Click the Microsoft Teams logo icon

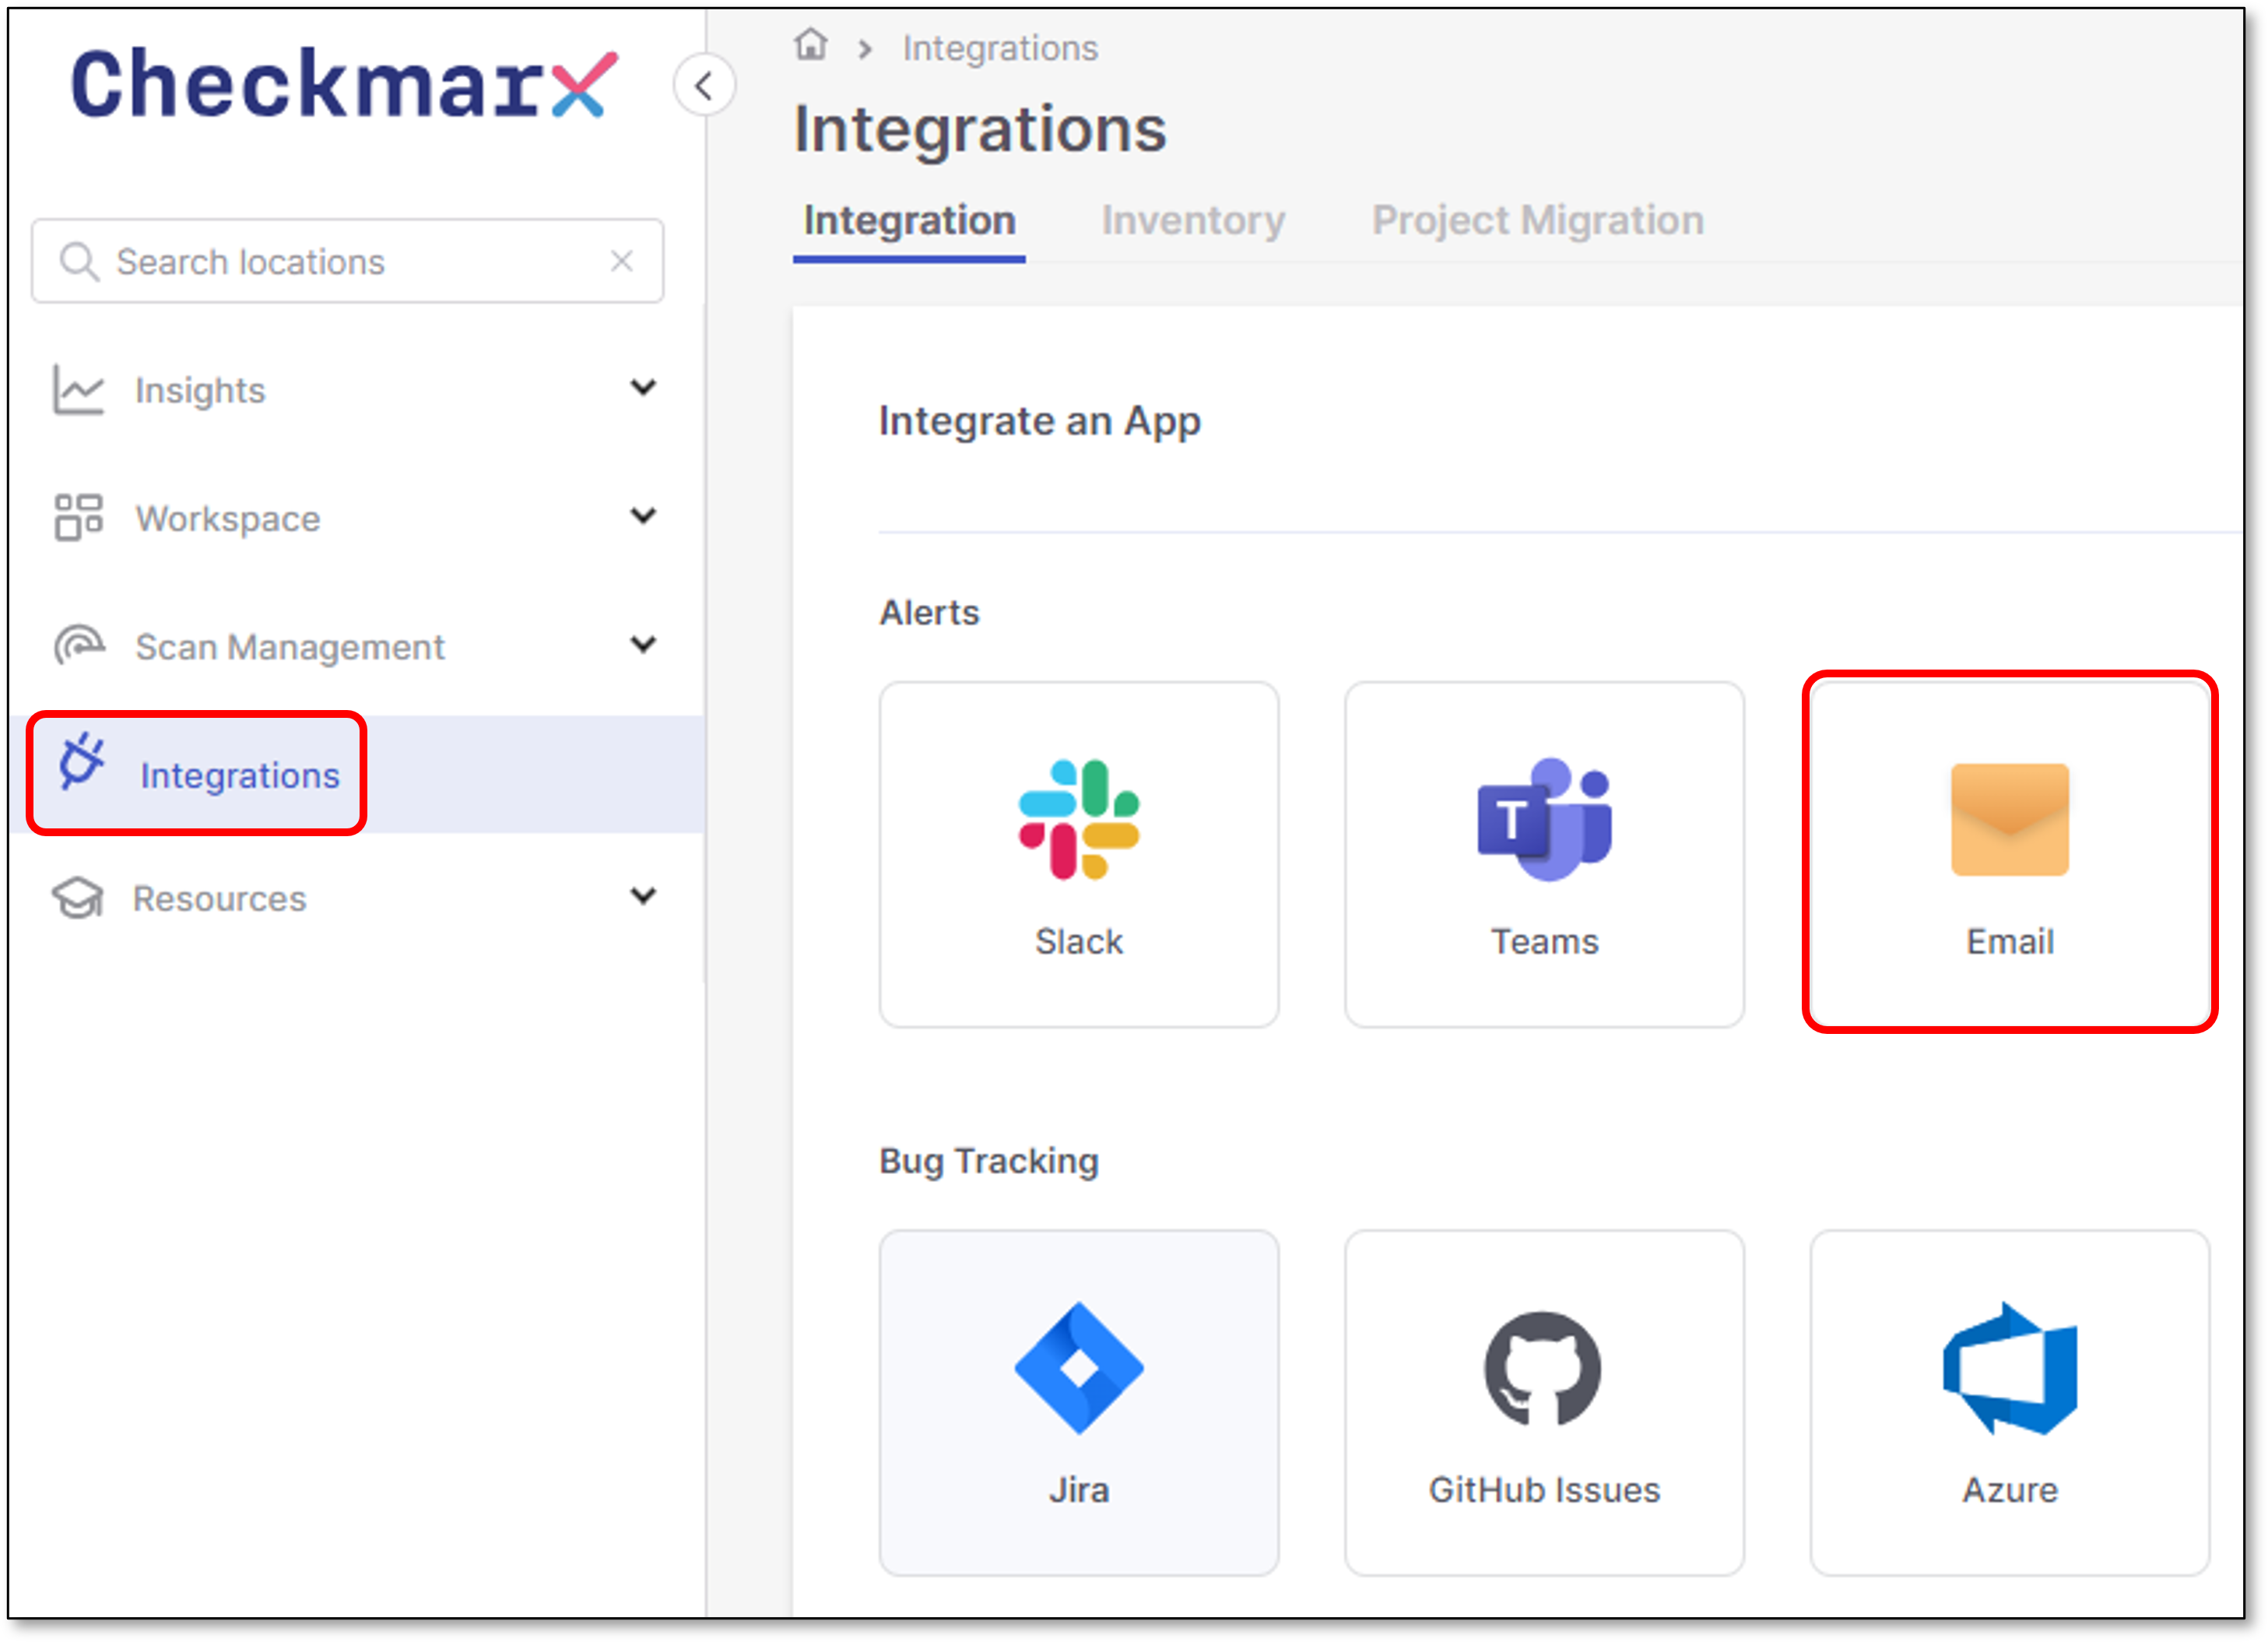click(x=1545, y=820)
